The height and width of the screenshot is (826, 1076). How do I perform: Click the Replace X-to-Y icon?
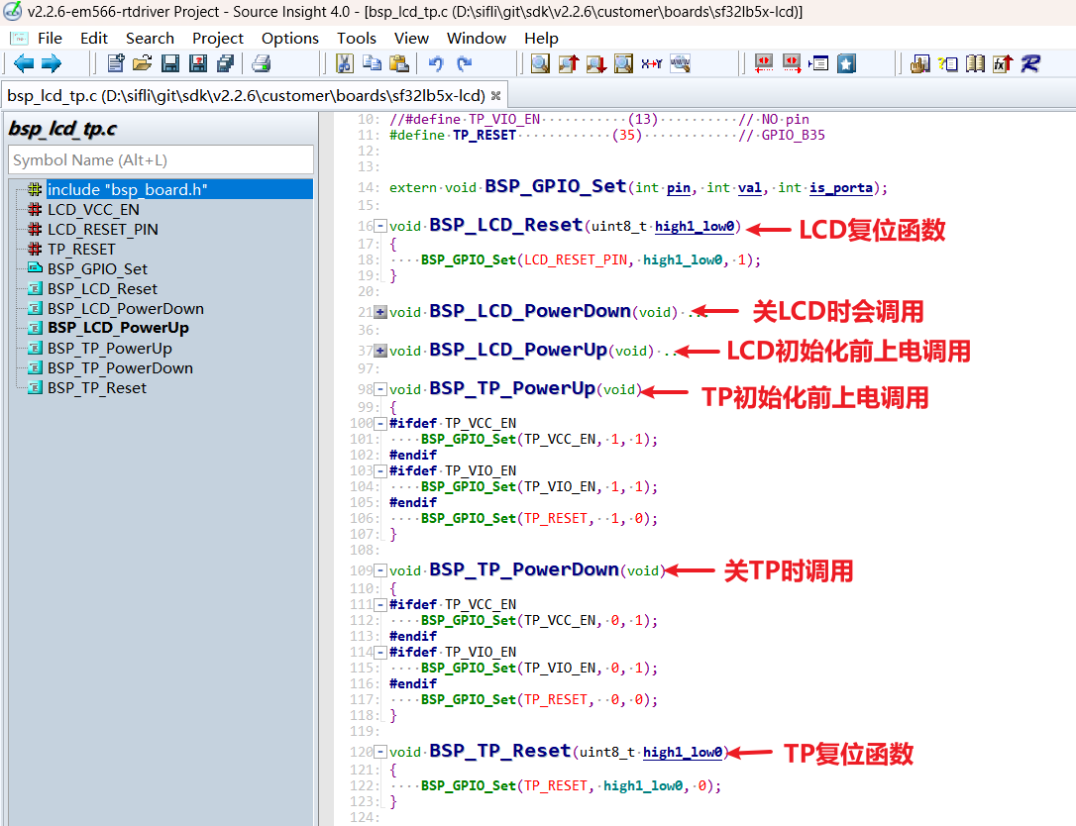(651, 63)
